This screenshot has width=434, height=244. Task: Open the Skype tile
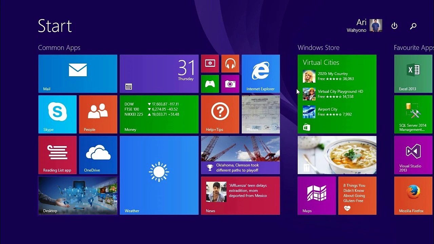pyautogui.click(x=57, y=114)
